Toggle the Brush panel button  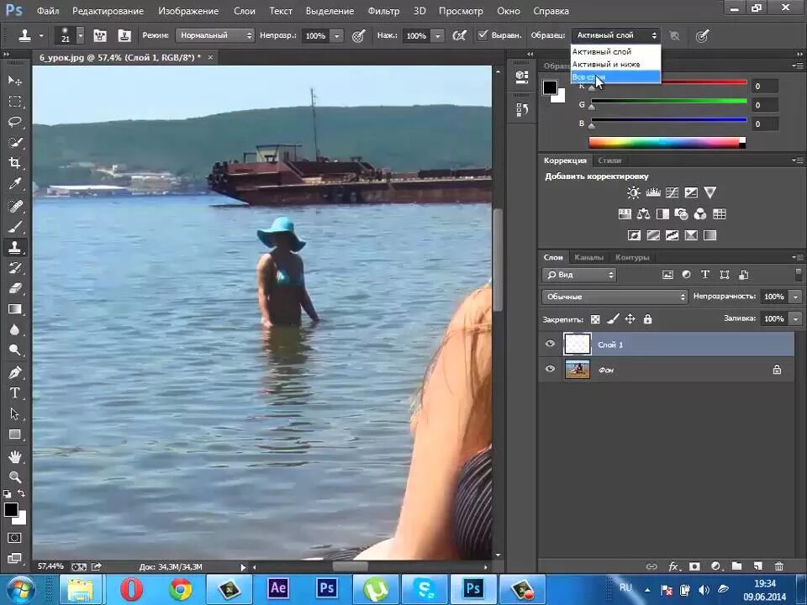click(100, 35)
